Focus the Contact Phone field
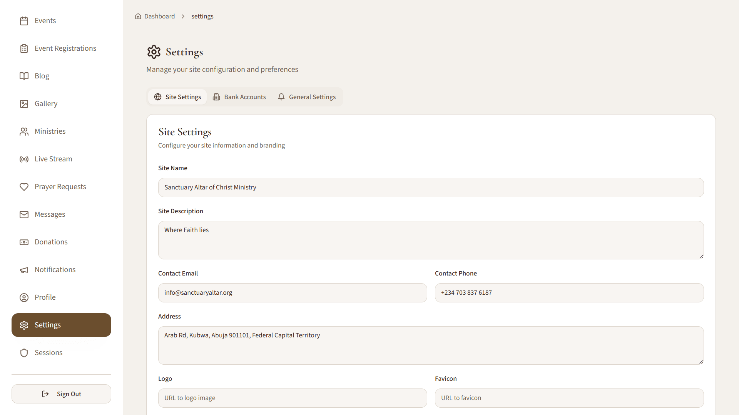This screenshot has height=415, width=739. point(569,293)
